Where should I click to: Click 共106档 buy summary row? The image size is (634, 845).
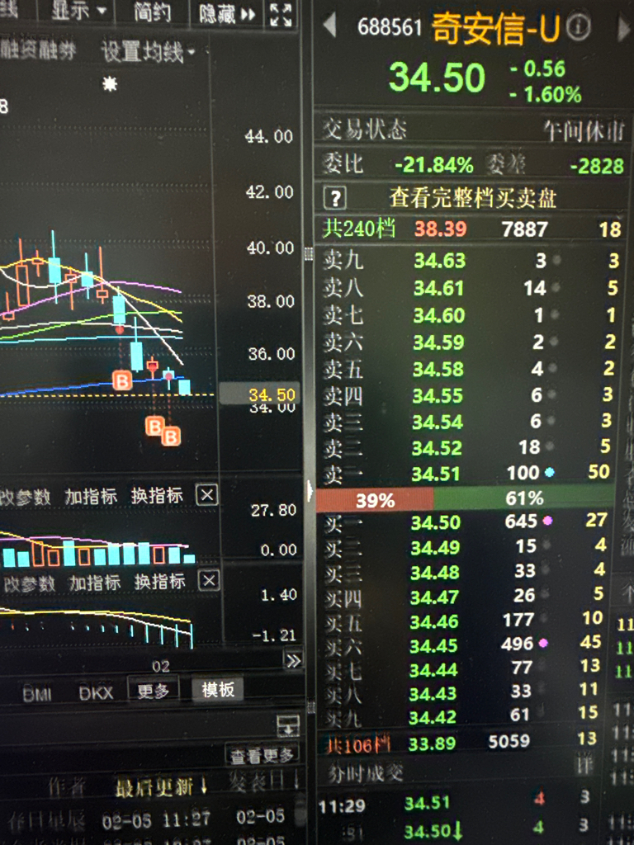[461, 743]
